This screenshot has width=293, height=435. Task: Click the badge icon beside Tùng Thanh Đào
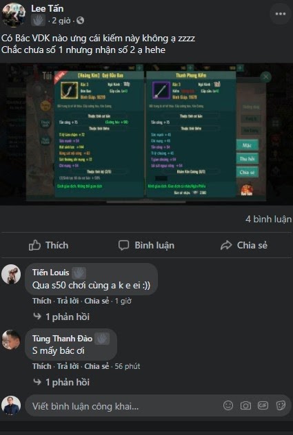pyautogui.click(x=102, y=339)
